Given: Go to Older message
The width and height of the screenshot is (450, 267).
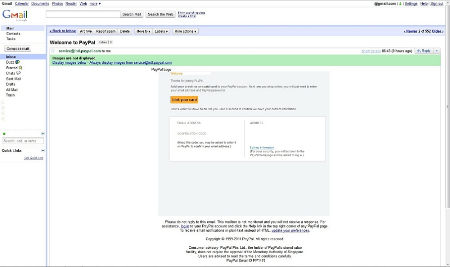Looking at the screenshot, I should pos(438,31).
